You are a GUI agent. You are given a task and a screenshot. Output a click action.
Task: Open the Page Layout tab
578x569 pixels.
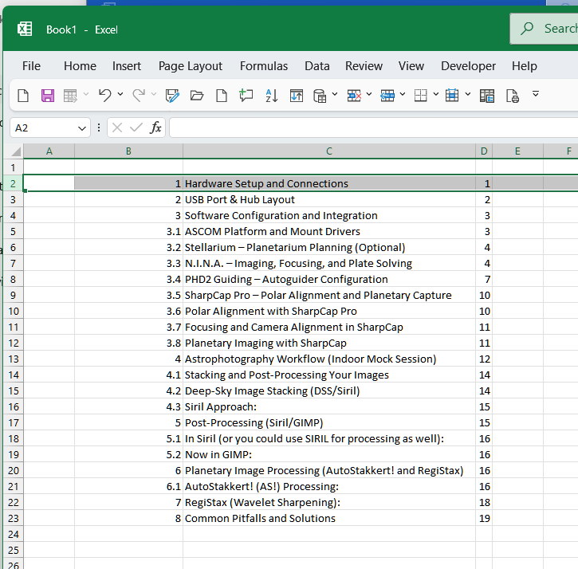click(191, 66)
